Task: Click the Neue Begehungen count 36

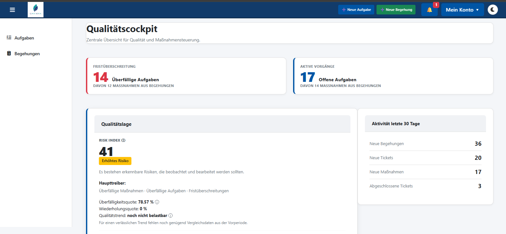Action: coord(478,144)
